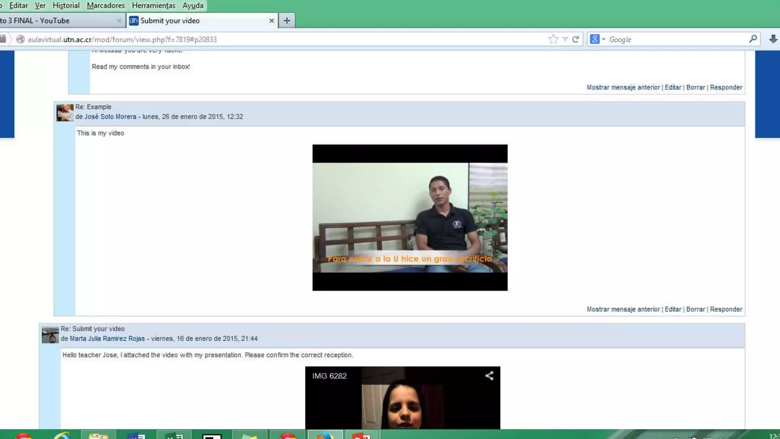Click the 'Hello teacher Jose' message text
The width and height of the screenshot is (780, 439).
coord(208,355)
